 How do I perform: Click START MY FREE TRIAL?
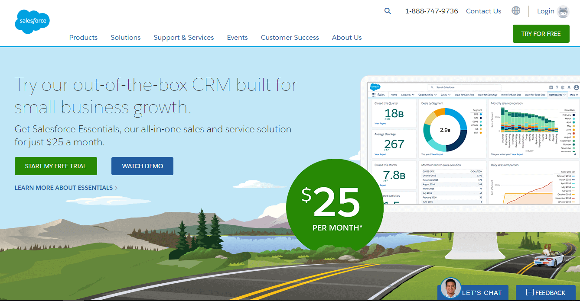coord(56,166)
